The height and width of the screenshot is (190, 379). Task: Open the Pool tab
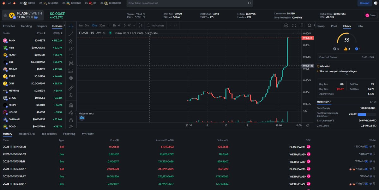pyautogui.click(x=334, y=26)
